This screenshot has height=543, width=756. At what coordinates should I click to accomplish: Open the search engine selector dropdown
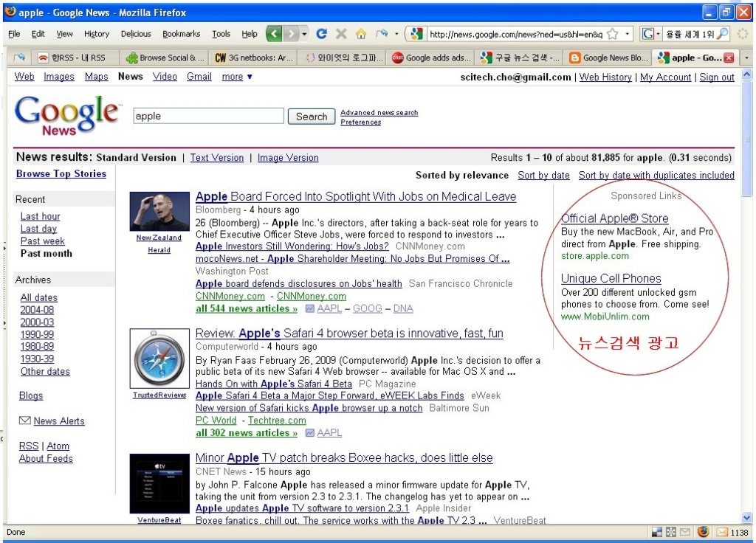click(x=658, y=34)
